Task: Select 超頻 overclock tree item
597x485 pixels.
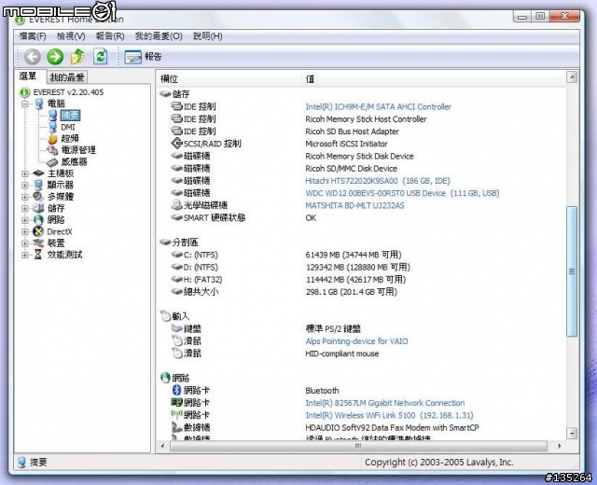Action: pos(70,139)
